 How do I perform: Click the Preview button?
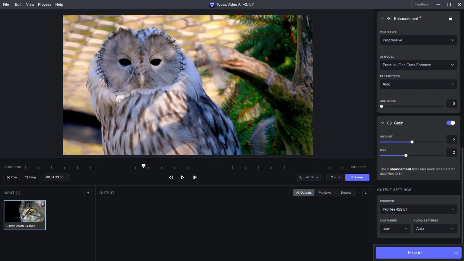[x=357, y=177]
